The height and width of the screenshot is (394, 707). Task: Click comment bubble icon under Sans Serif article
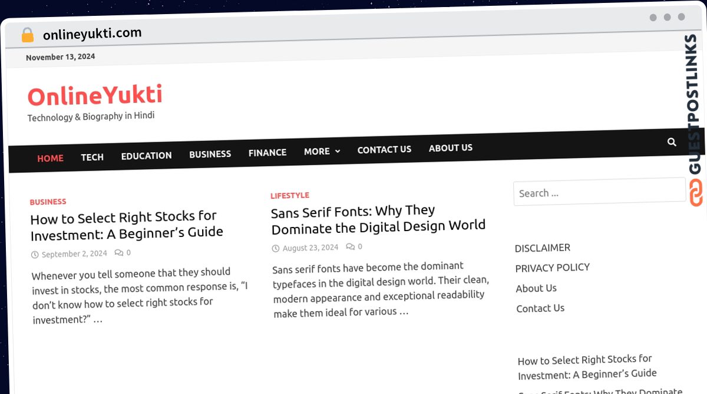pos(351,247)
